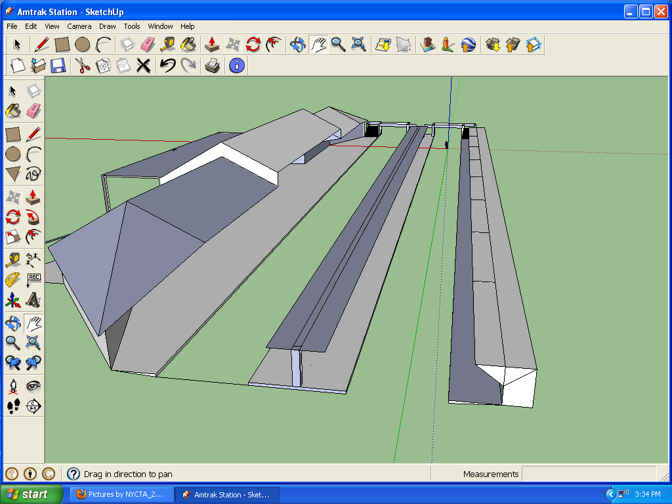This screenshot has height=504, width=672.
Task: Select the 3D Text tool
Action: tap(33, 300)
